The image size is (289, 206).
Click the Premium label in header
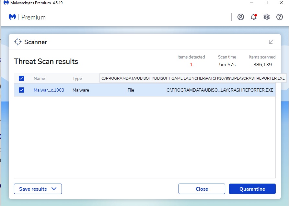[x=33, y=17]
